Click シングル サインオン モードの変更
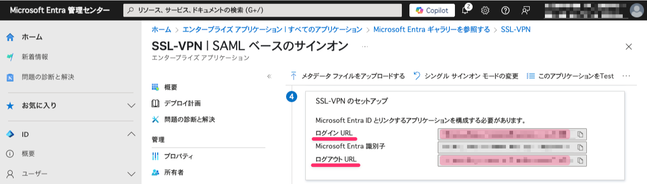Image resolution: width=647 pixels, height=184 pixels. [x=466, y=76]
